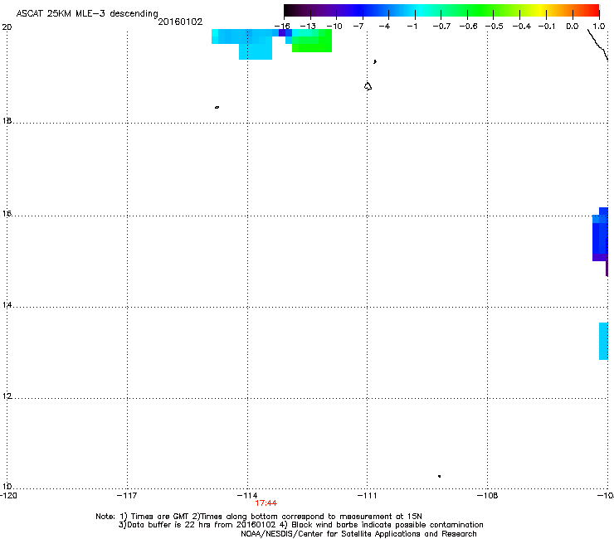The image size is (614, 539).
Task: Click the date label 20160102 in the title
Action: point(180,22)
